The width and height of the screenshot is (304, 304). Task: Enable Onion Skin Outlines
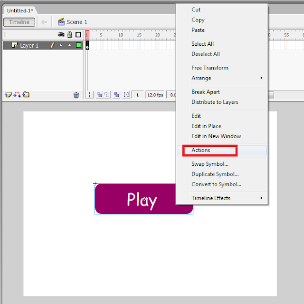[x=107, y=95]
